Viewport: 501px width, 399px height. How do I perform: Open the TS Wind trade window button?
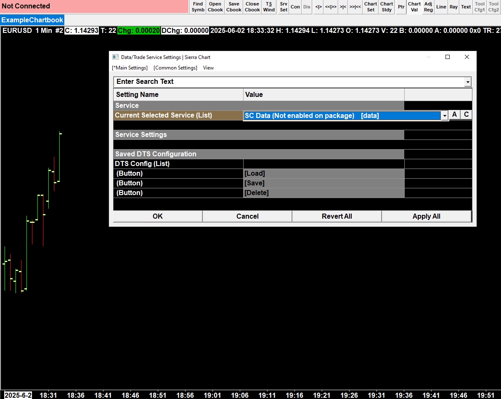pos(269,7)
